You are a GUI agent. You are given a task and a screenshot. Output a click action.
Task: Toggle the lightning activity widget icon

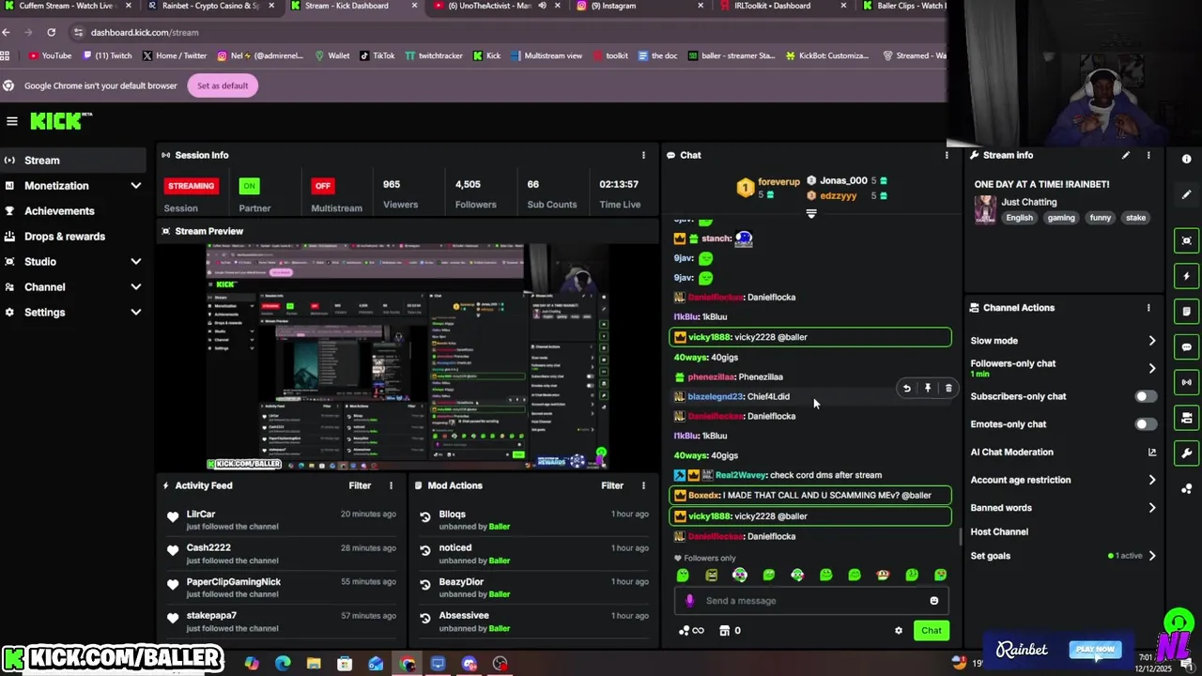coord(1187,276)
